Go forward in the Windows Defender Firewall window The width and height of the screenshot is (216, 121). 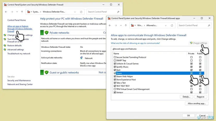pyautogui.click(x=12, y=12)
